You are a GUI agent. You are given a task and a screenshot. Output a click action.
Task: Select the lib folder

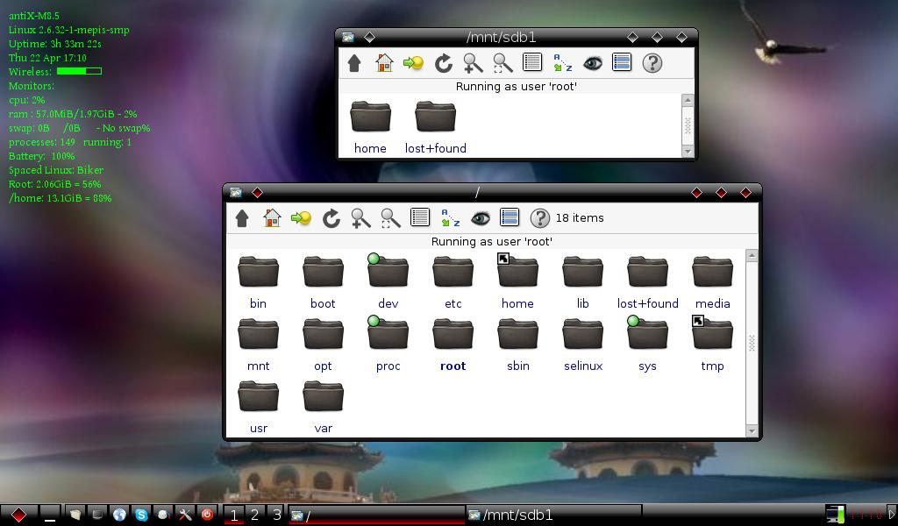(582, 281)
